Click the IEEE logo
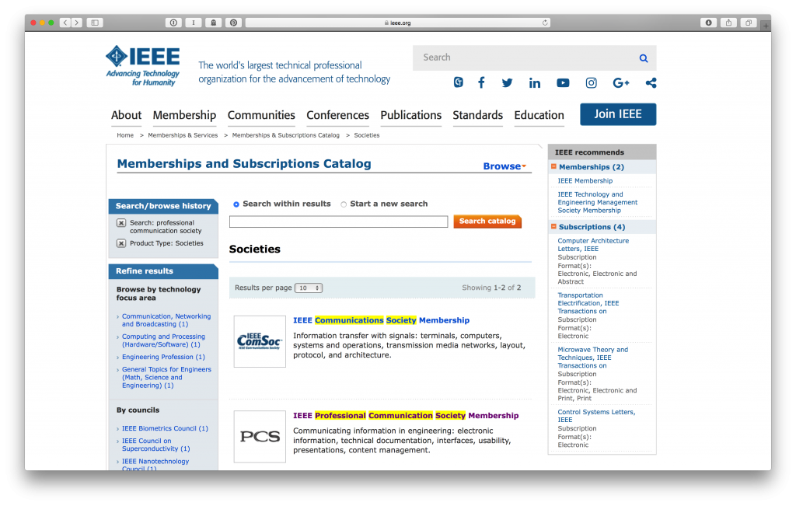This screenshot has height=506, width=796. tap(143, 66)
